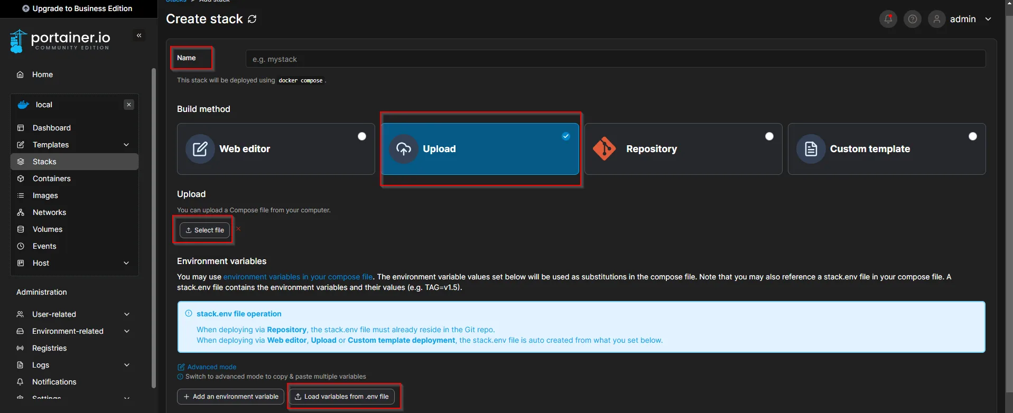Select the Repository build method radio
Image resolution: width=1013 pixels, height=413 pixels.
pos(769,136)
